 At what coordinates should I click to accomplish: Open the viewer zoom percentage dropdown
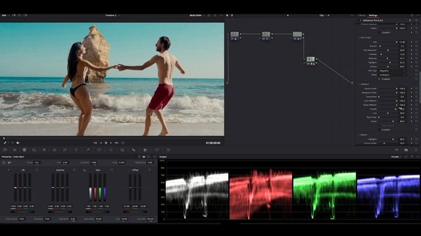point(5,16)
